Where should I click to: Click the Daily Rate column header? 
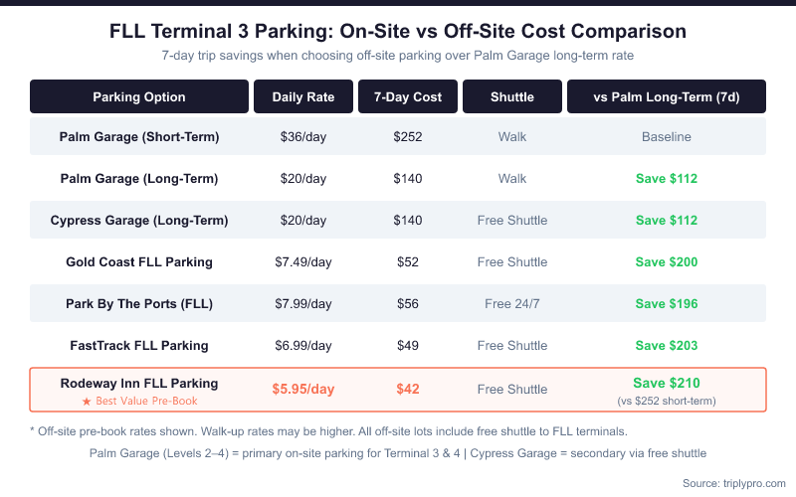coord(303,97)
